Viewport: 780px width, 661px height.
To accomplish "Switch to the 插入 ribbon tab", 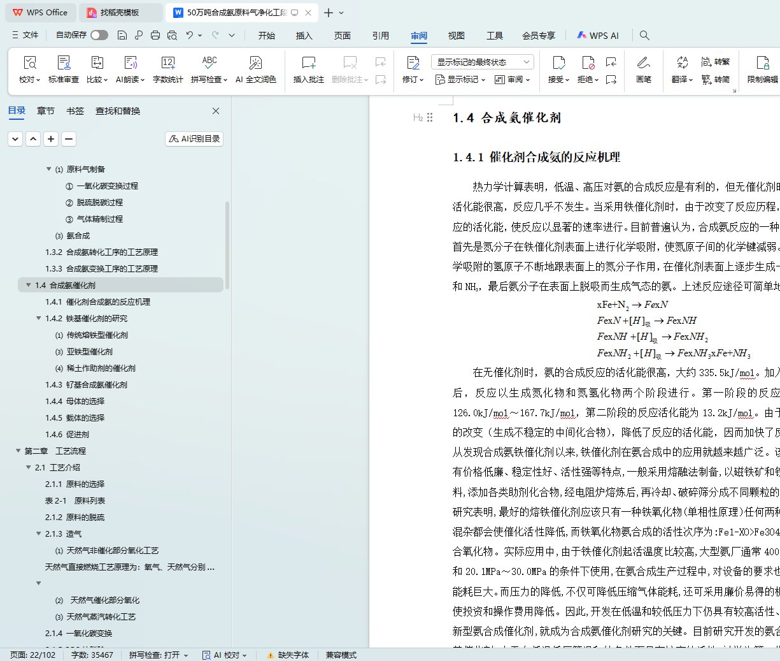I will pos(304,36).
